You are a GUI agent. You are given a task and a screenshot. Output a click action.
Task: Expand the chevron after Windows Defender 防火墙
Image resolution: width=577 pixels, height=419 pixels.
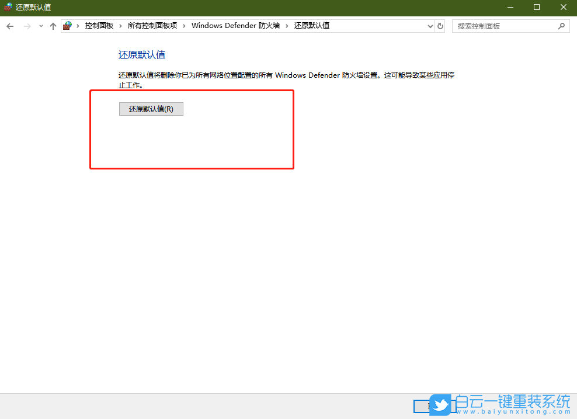click(286, 26)
